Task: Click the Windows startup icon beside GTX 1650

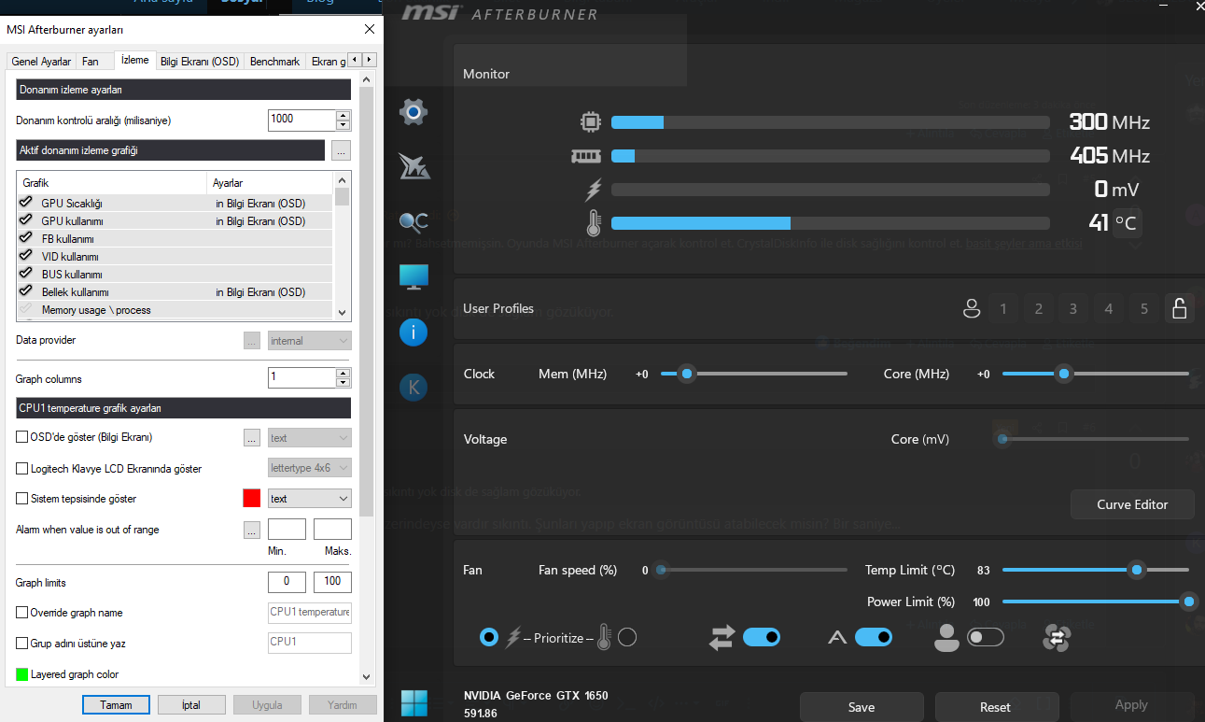Action: click(413, 701)
